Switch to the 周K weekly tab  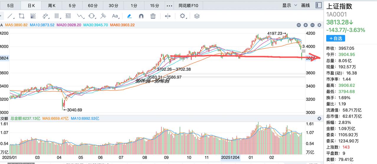[x=52, y=5]
